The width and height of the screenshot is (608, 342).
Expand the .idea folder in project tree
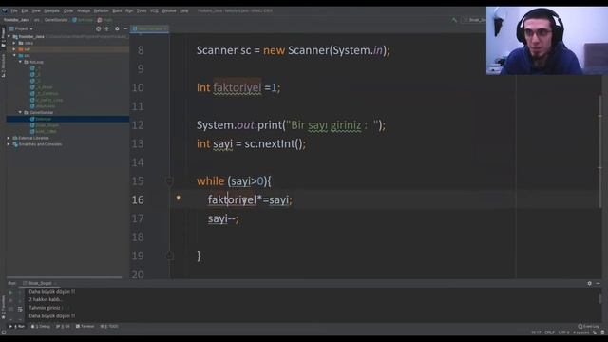pyautogui.click(x=14, y=43)
